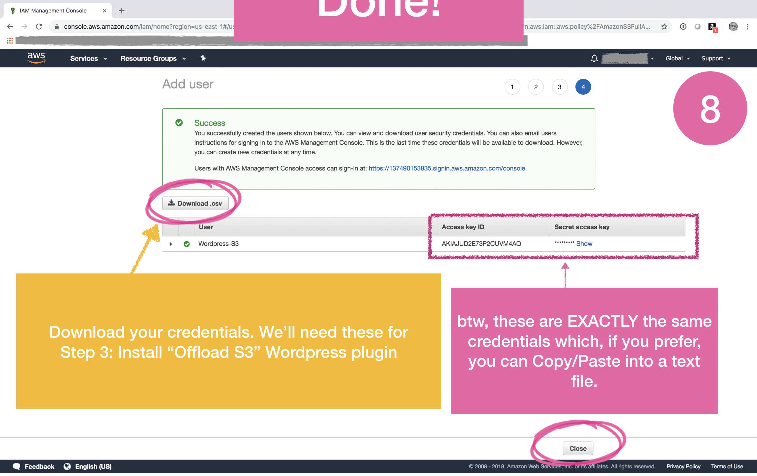Go to step 2 of Add user

click(x=536, y=87)
